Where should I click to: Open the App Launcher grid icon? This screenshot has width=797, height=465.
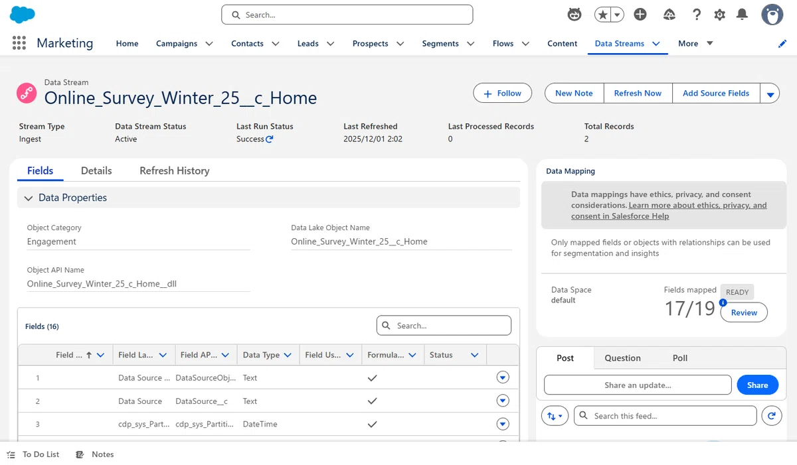click(x=19, y=43)
